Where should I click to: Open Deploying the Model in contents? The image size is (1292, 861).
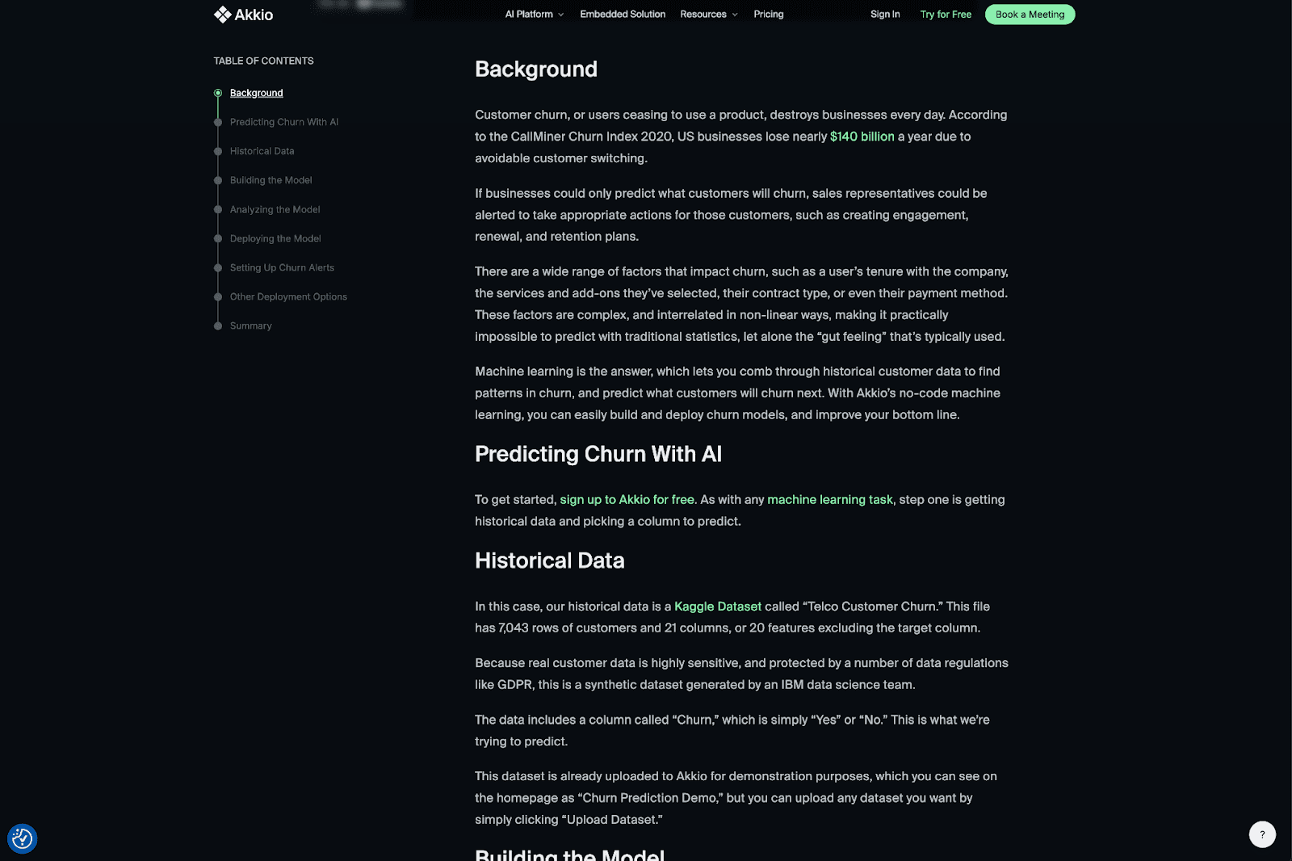tap(275, 238)
